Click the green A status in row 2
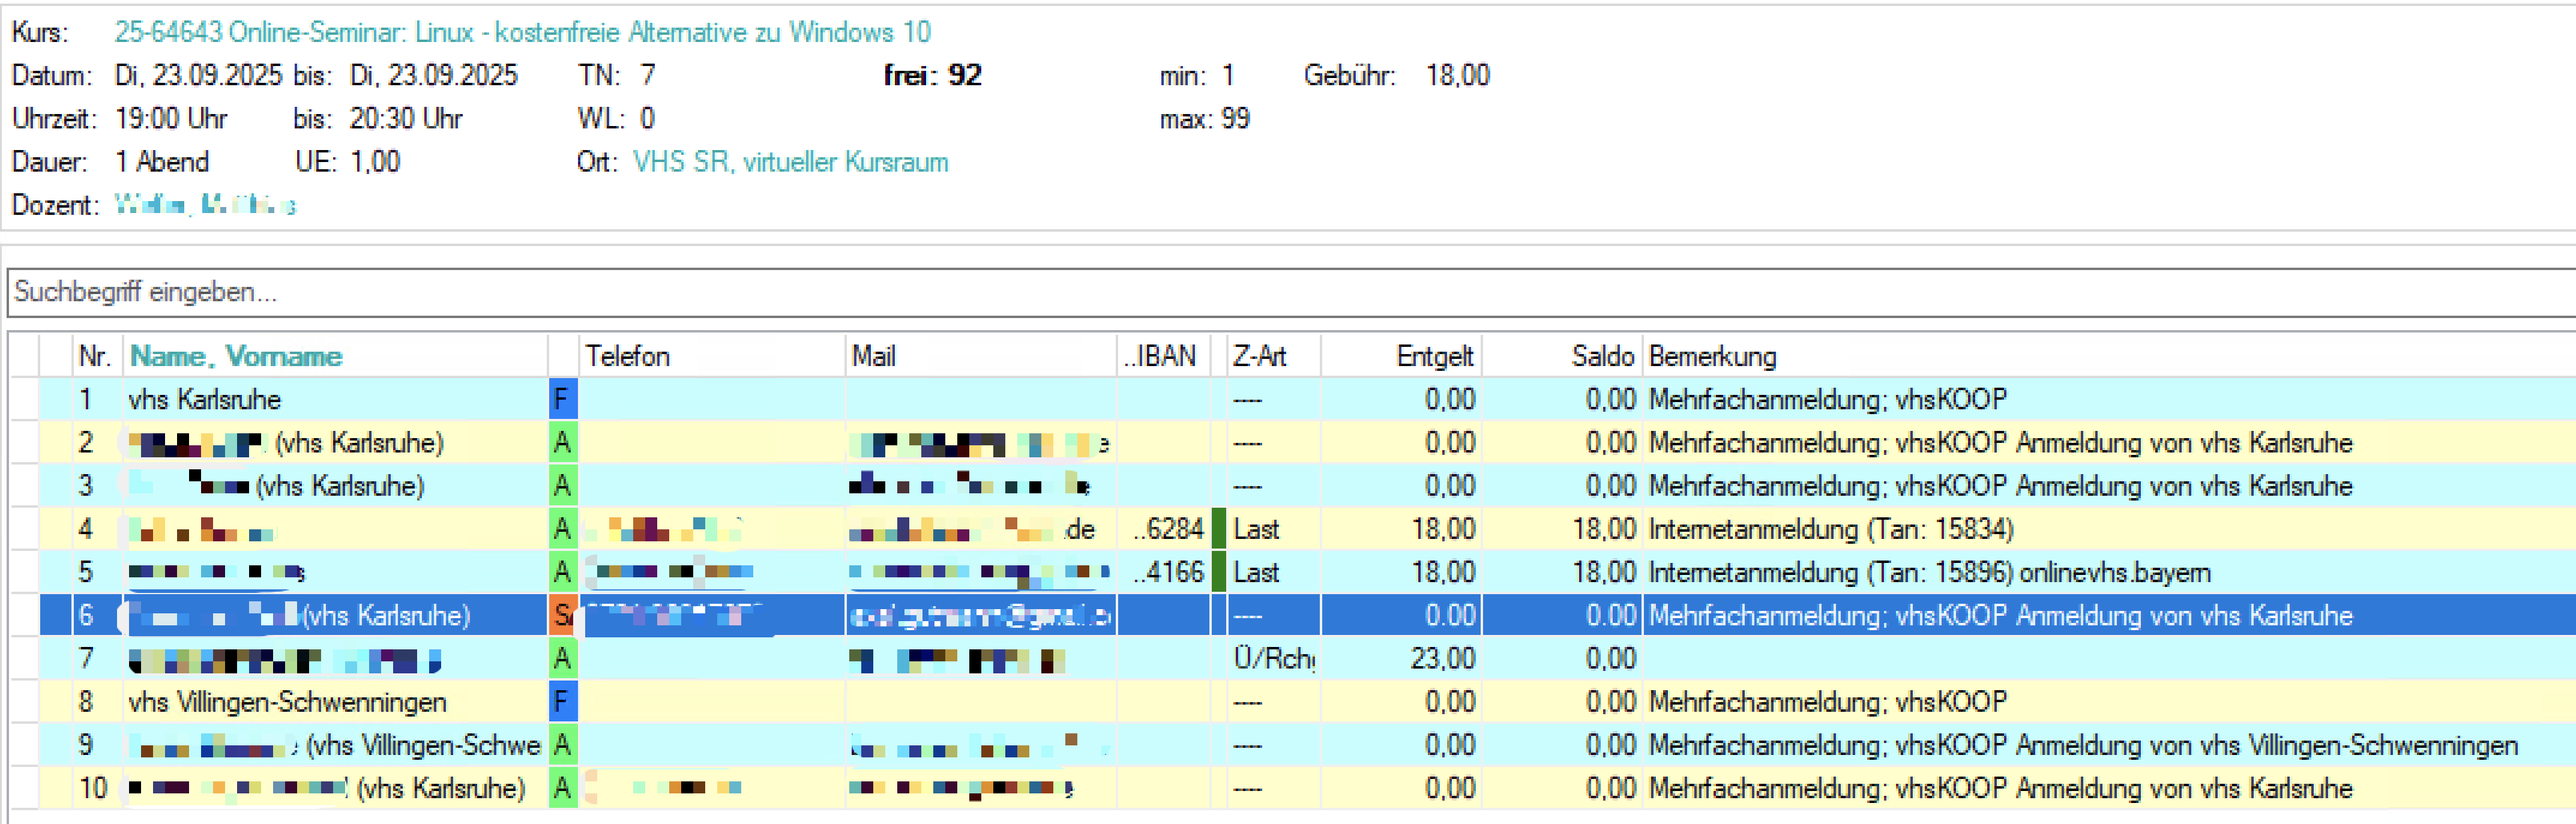Viewport: 2576px width, 824px height. point(562,442)
